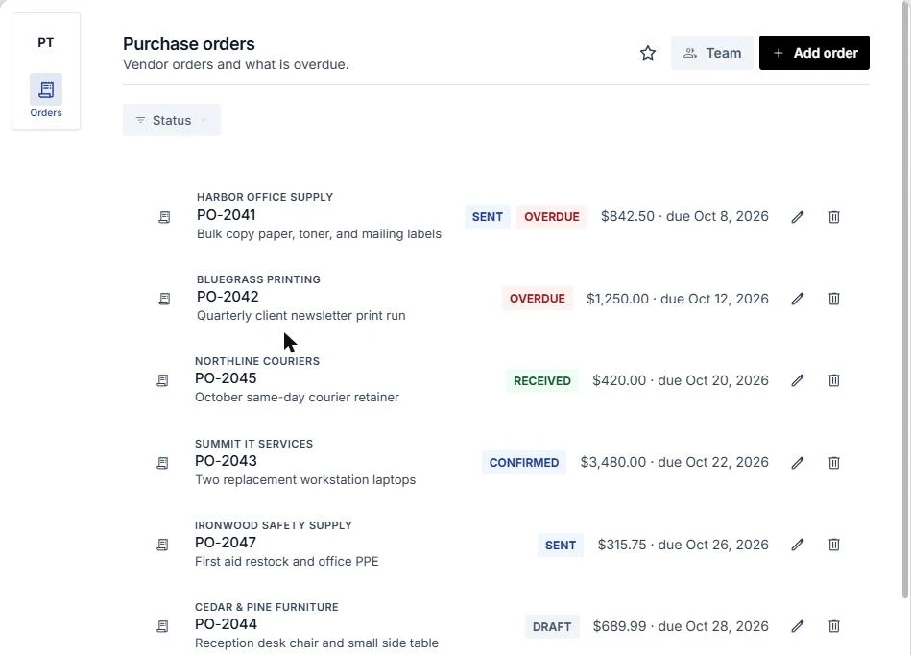
Task: Select order number PO-2045
Action: (226, 378)
